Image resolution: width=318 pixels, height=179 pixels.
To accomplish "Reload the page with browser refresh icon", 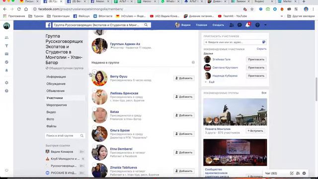I will pyautogui.click(x=19, y=9).
